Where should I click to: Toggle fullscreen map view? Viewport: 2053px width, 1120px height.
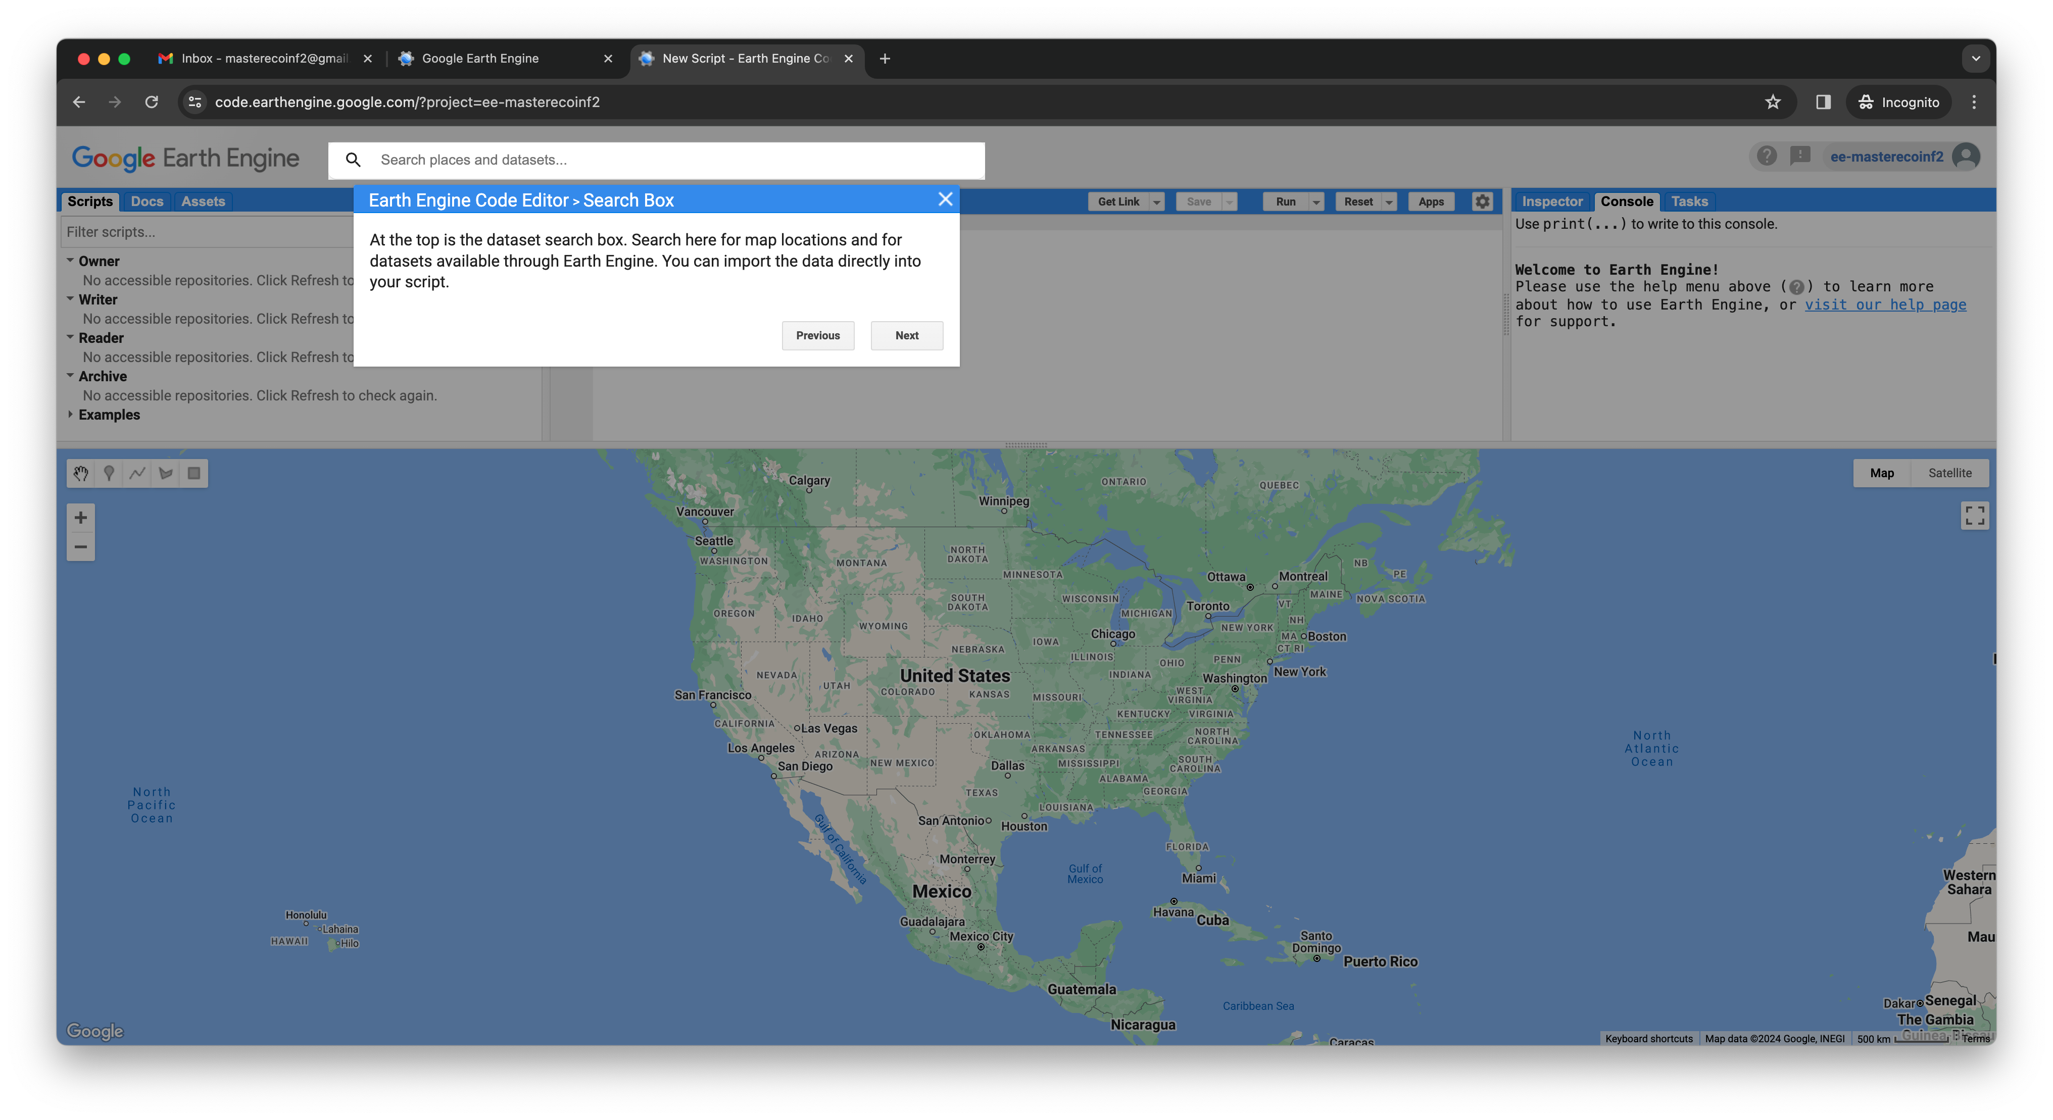(1974, 516)
